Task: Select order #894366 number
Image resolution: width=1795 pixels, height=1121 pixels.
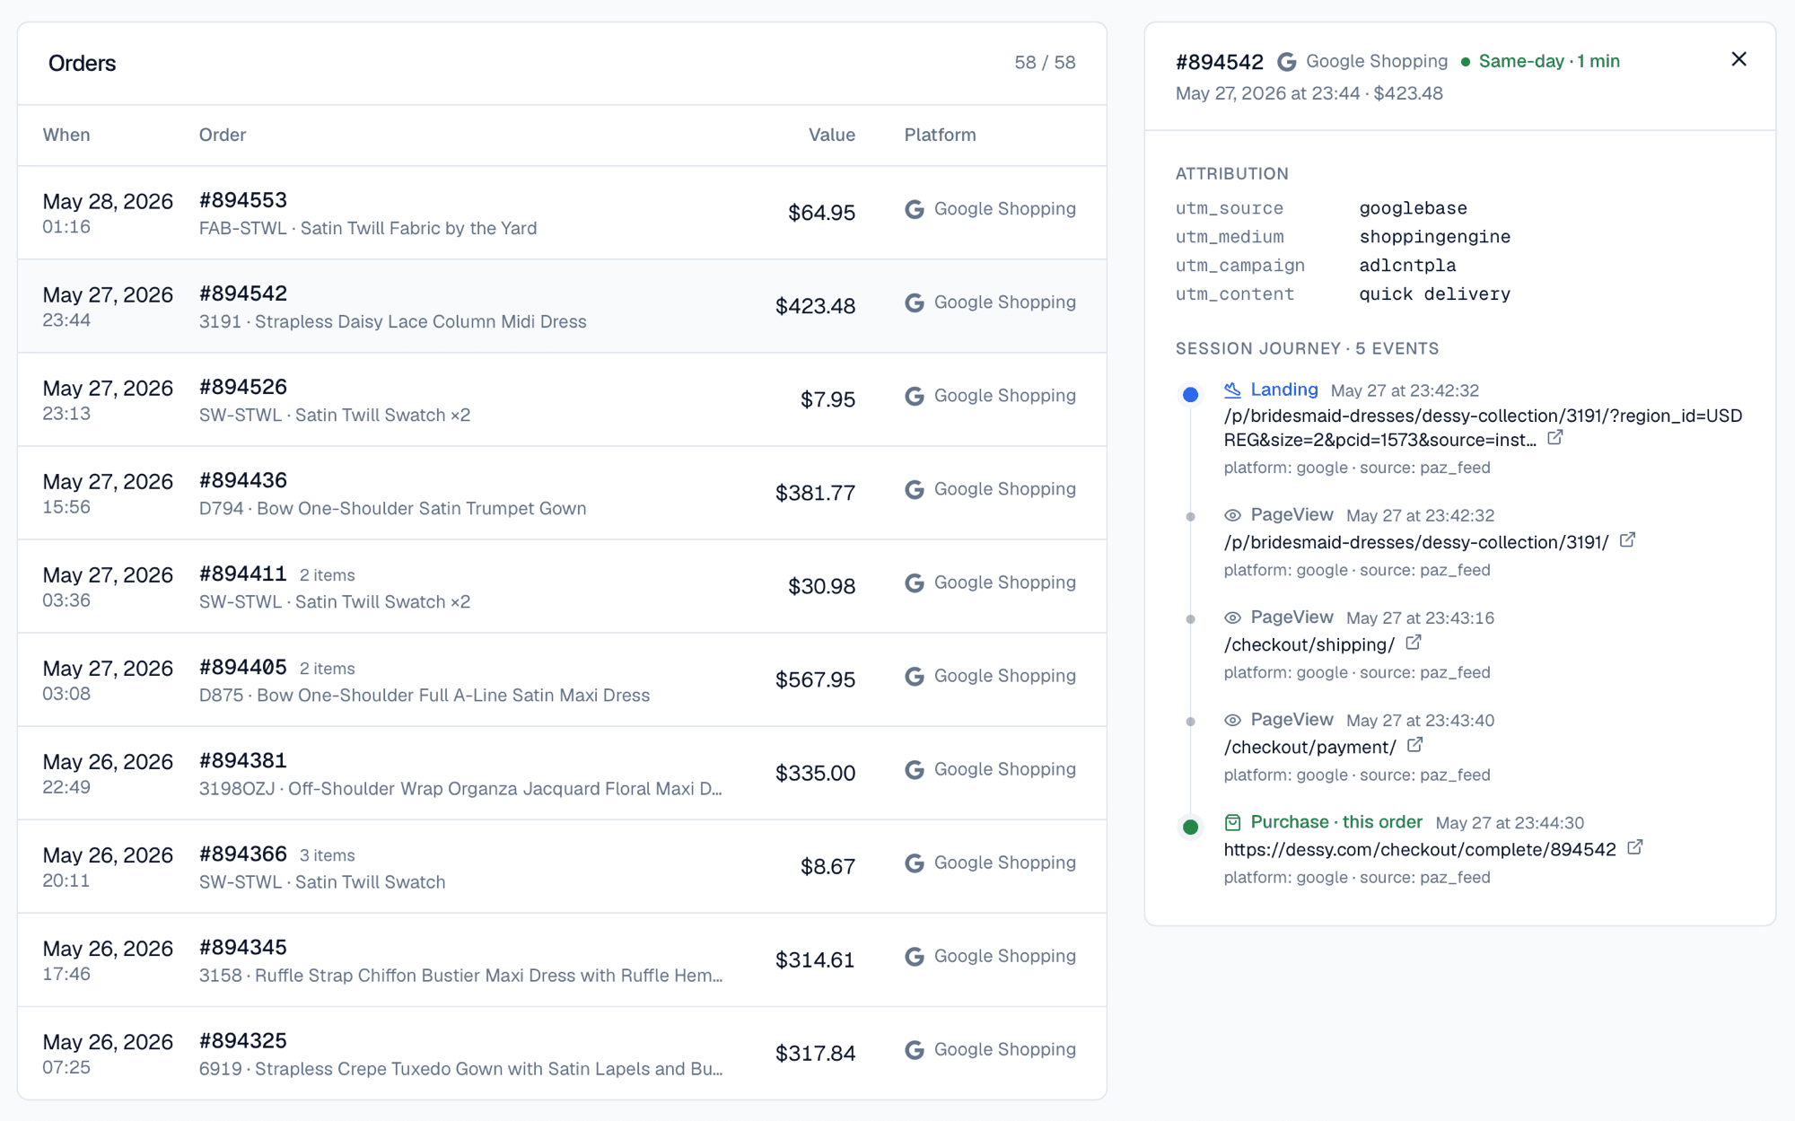Action: pos(243,854)
